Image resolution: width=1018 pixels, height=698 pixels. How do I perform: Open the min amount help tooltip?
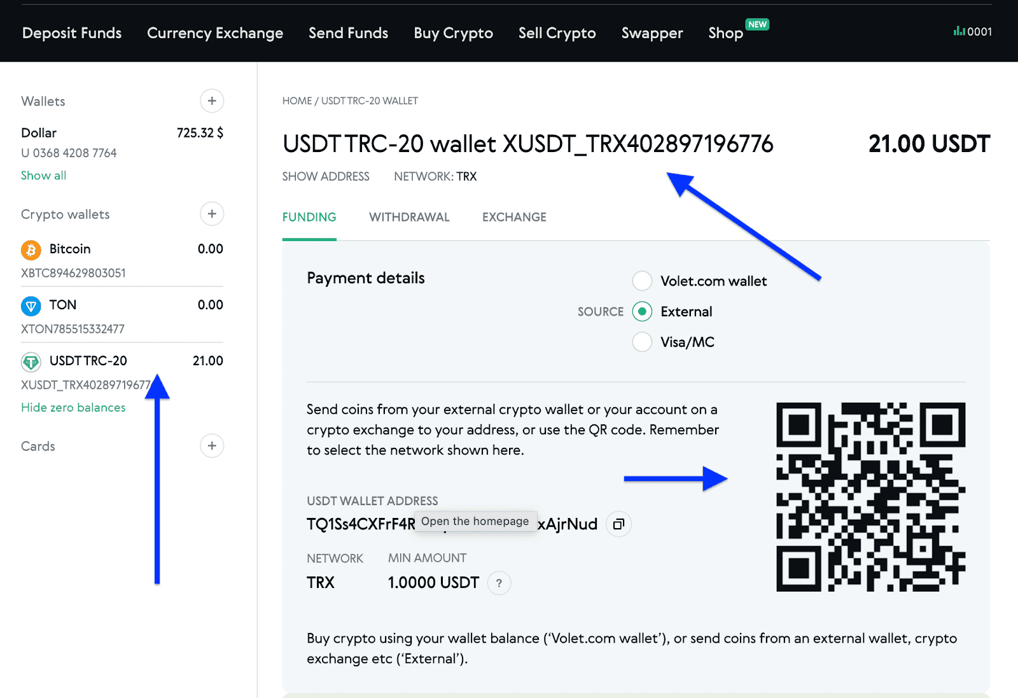[x=499, y=582]
